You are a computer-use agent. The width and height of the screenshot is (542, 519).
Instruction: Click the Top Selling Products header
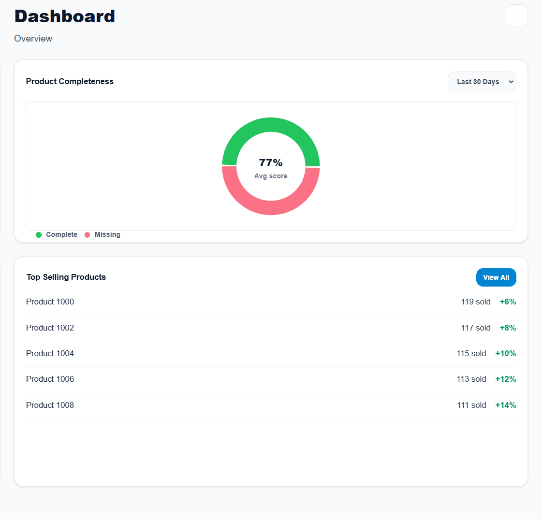(66, 277)
